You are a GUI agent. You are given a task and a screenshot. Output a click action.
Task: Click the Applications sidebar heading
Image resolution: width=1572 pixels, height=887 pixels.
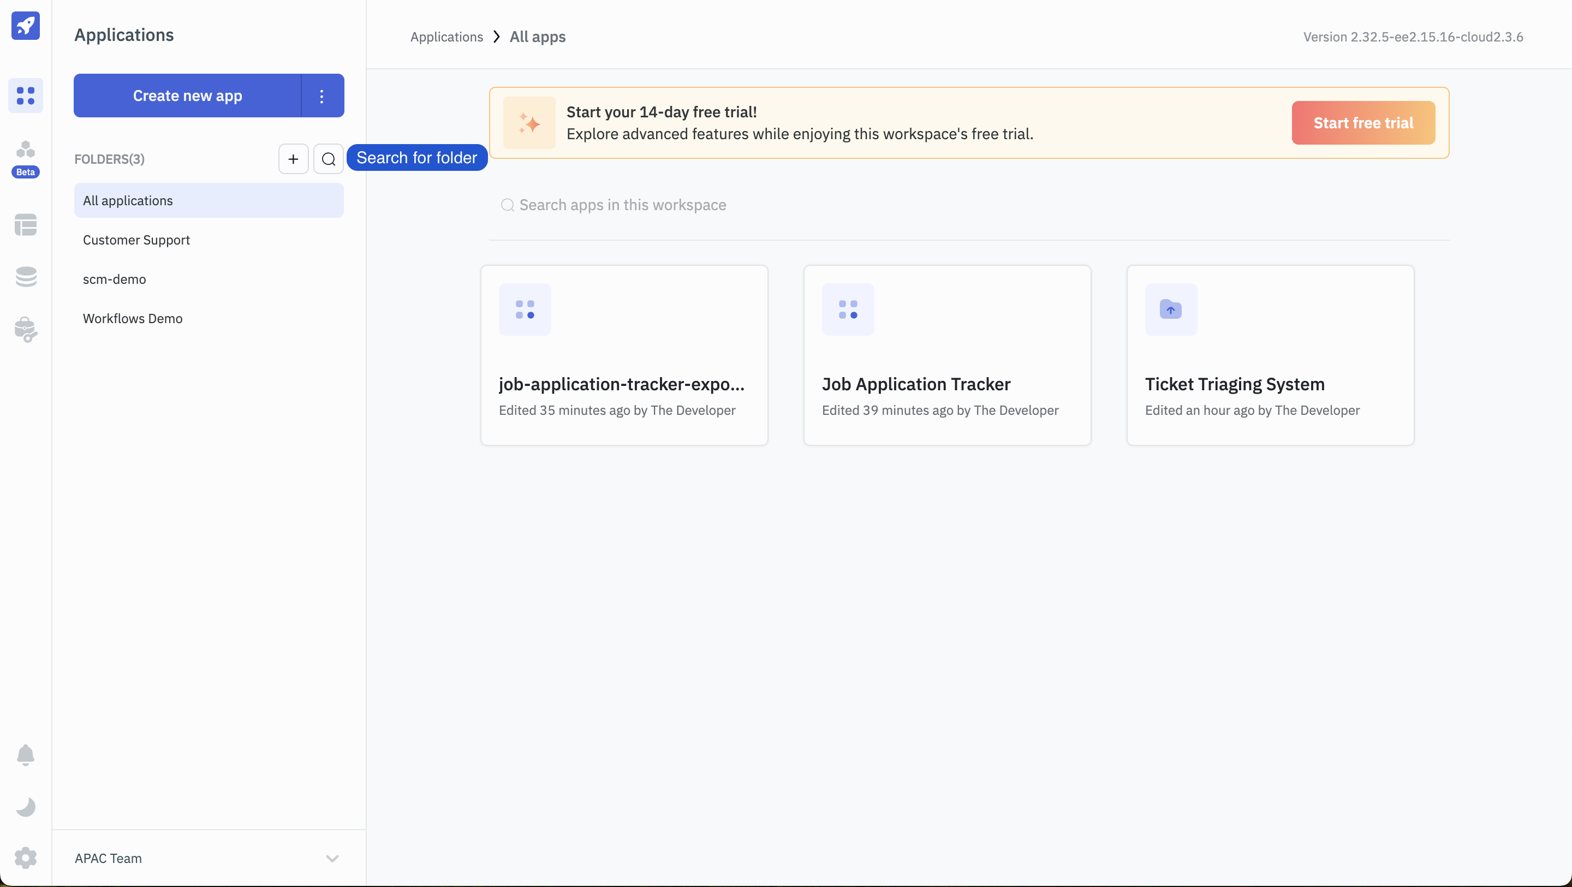tap(124, 35)
